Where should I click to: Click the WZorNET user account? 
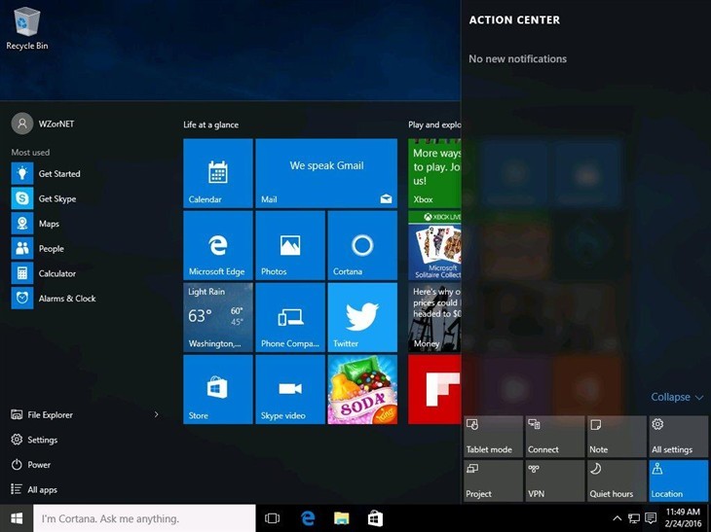tap(43, 124)
